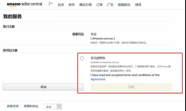The height and width of the screenshot is (111, 186).
Task: Open the 订单 menu
Action: click(99, 5)
